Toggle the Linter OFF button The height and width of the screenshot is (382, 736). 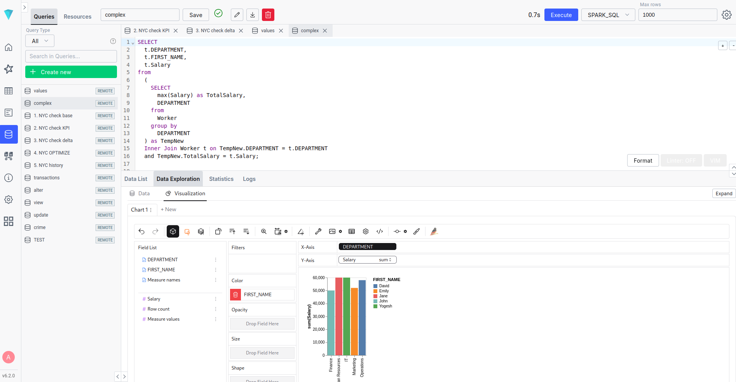(x=681, y=160)
